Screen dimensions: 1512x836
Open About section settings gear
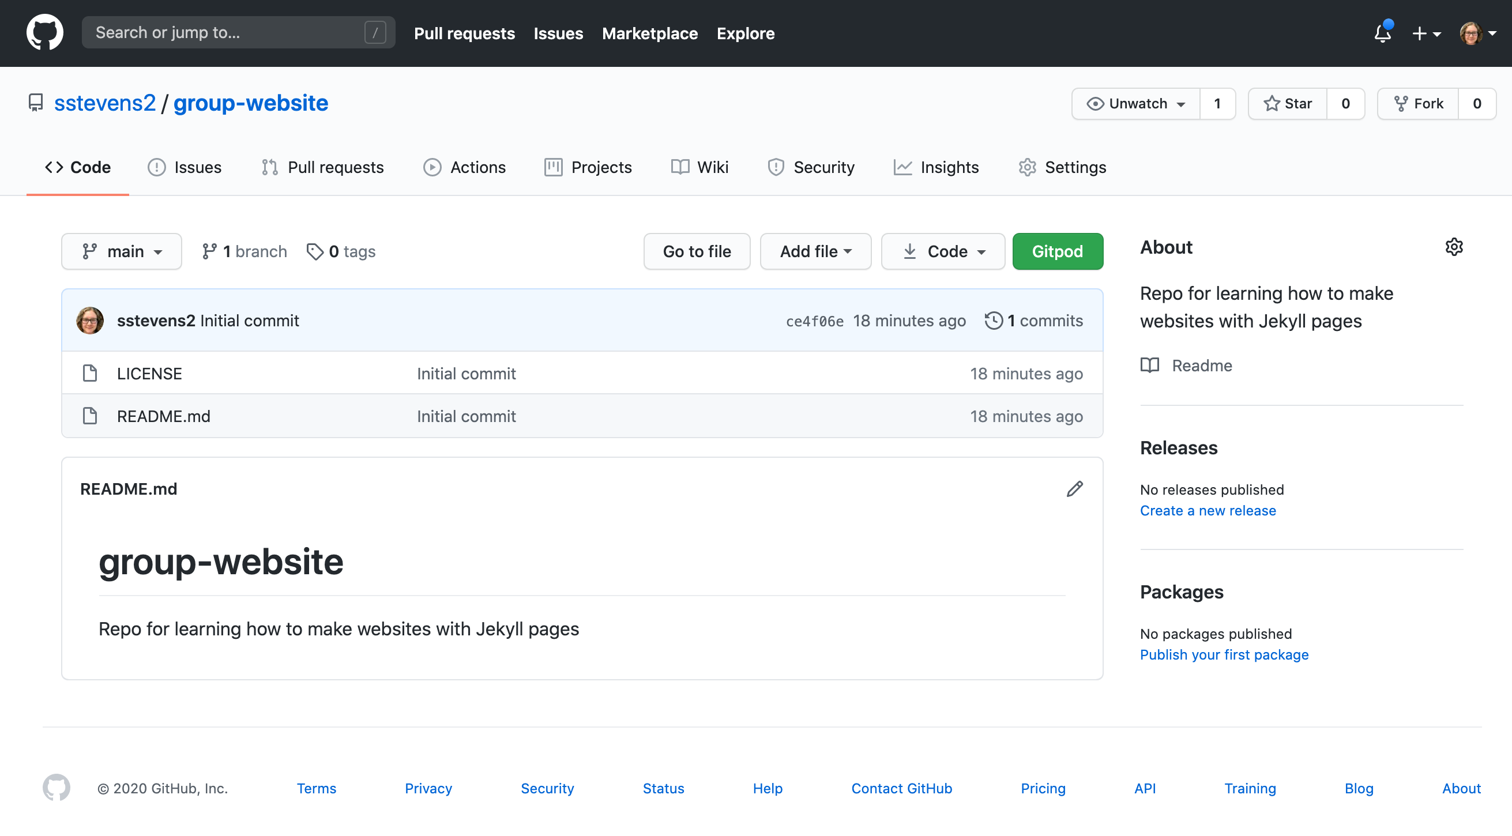coord(1454,247)
